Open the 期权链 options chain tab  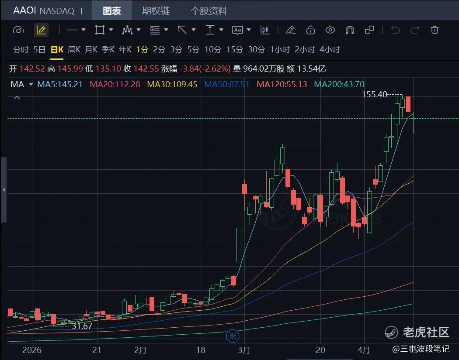[156, 11]
